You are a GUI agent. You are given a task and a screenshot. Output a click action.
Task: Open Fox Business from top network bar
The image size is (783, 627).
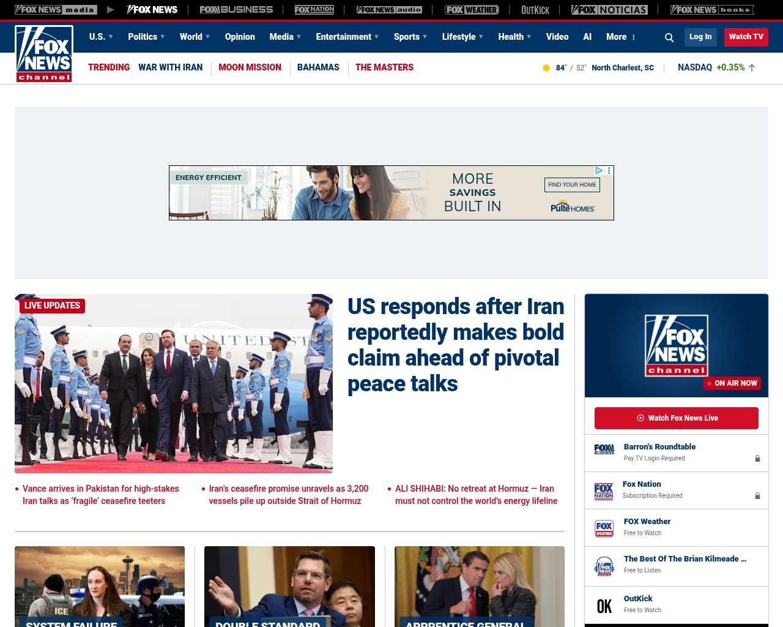(x=236, y=10)
